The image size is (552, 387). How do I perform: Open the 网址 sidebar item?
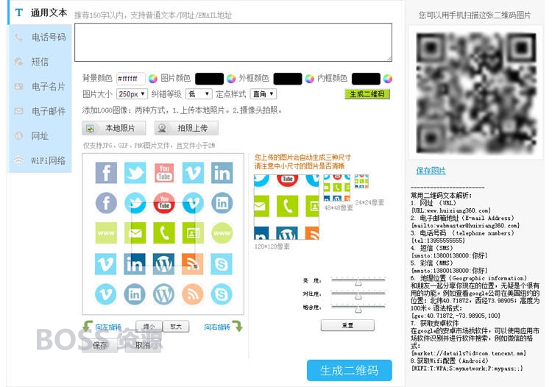point(40,136)
